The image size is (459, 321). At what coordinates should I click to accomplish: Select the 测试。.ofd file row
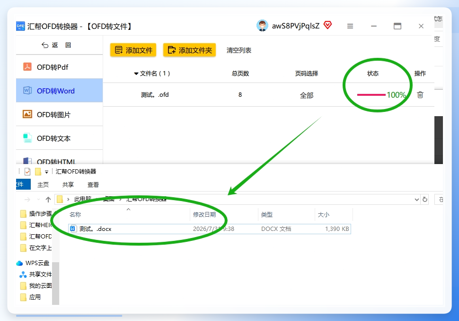click(268, 95)
